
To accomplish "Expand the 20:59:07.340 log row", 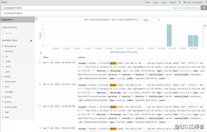I will 40,84.
